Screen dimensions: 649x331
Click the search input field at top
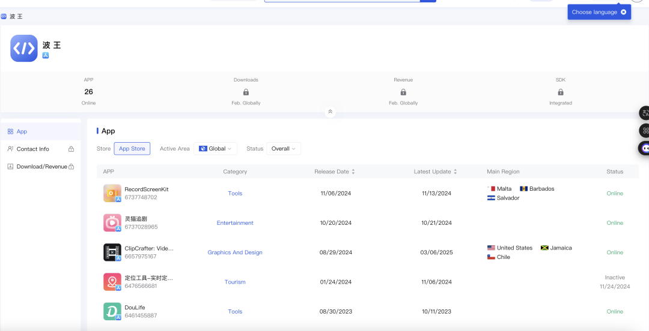tap(342, 1)
